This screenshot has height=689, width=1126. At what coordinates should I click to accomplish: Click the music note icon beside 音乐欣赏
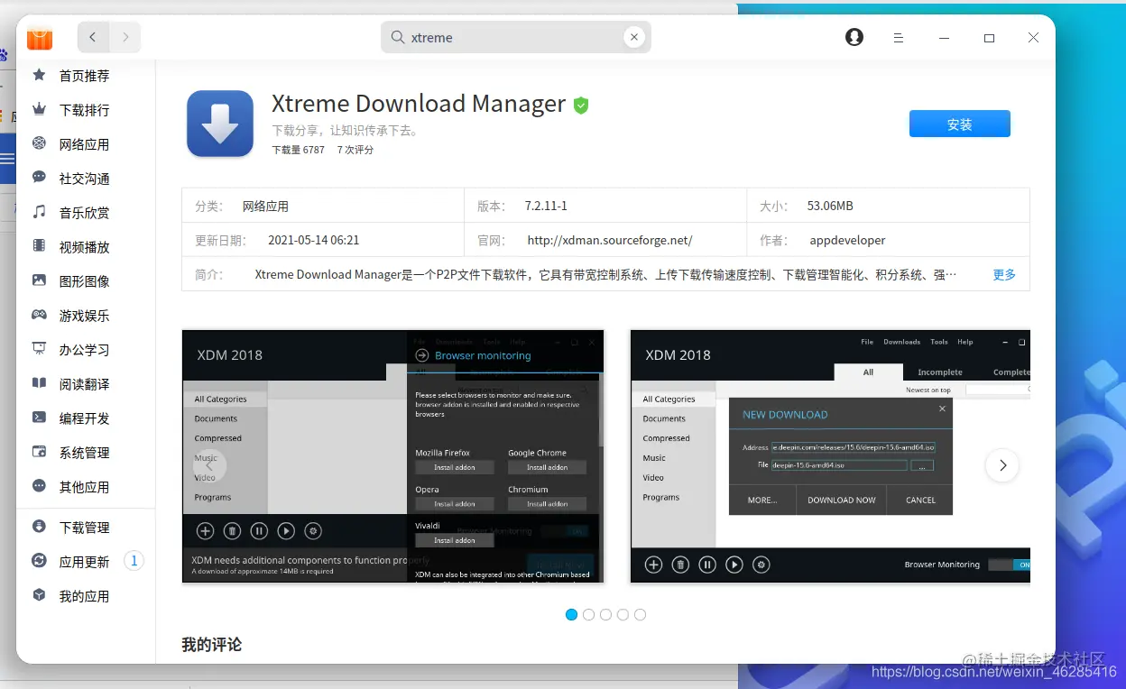click(x=39, y=212)
